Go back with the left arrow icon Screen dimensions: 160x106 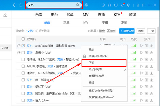[x=14, y=5]
